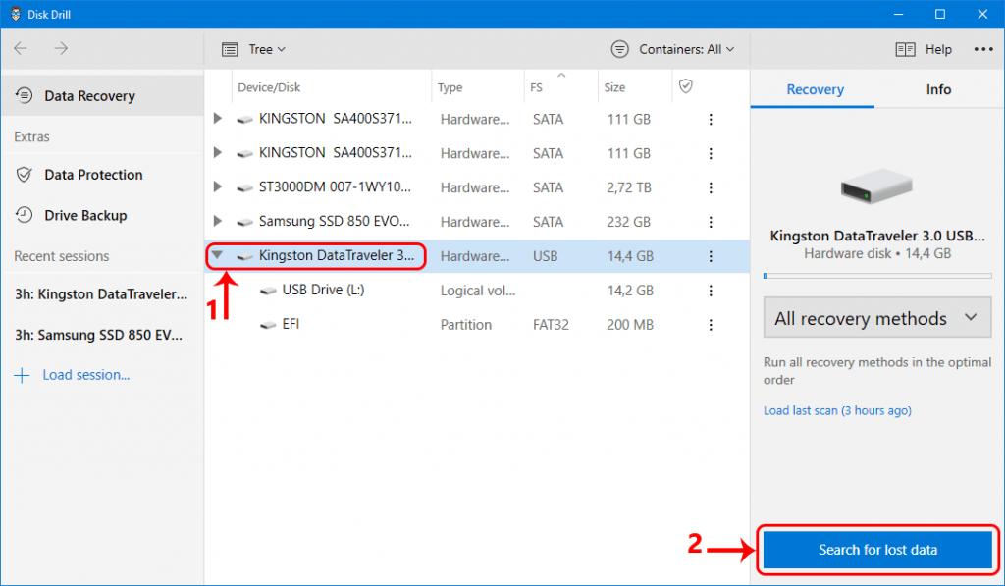Open options menu for ST3000DM drive
This screenshot has height=586, width=1005.
pos(711,186)
